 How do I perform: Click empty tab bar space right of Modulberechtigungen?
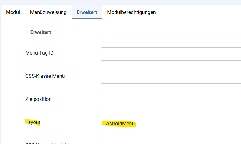click(201, 12)
